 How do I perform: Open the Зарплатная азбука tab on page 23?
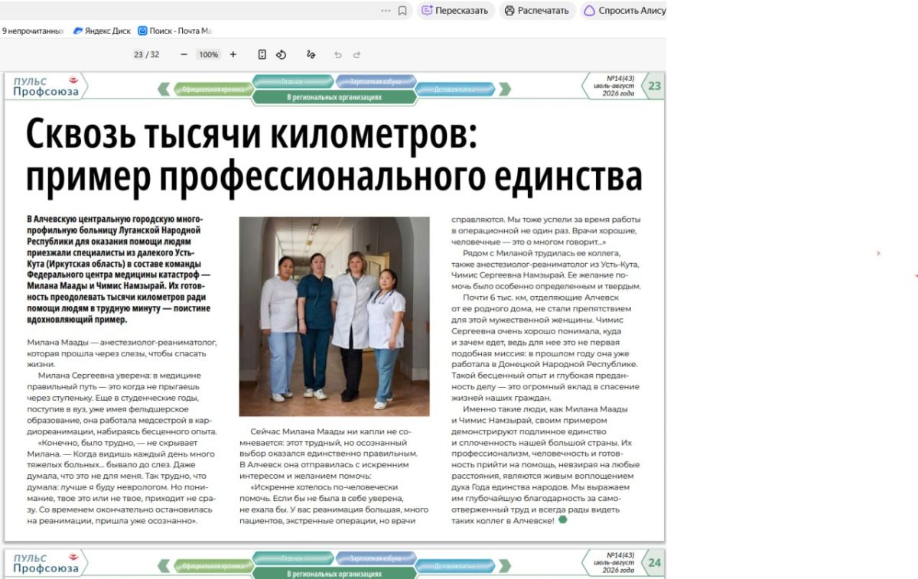376,81
